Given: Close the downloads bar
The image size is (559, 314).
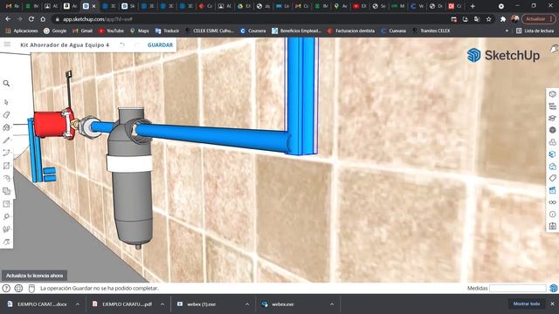Looking at the screenshot, I should pyautogui.click(x=552, y=304).
